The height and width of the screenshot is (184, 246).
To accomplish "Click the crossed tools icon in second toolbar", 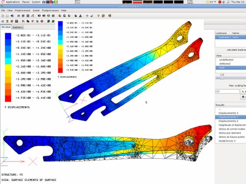I will click(23, 21).
